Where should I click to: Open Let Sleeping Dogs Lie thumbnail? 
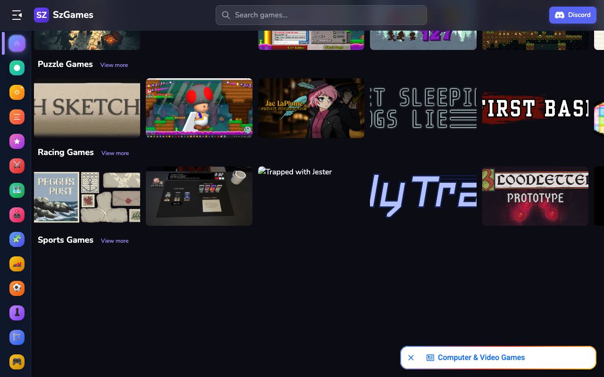point(423,108)
